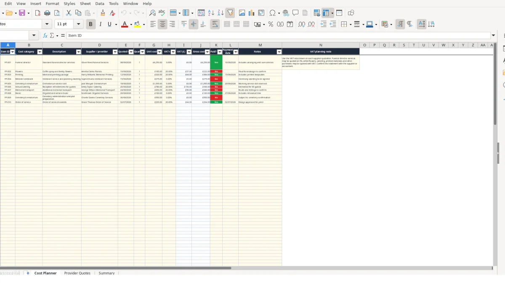
Task: Sort ascending A to Z icon
Action: pos(211,13)
